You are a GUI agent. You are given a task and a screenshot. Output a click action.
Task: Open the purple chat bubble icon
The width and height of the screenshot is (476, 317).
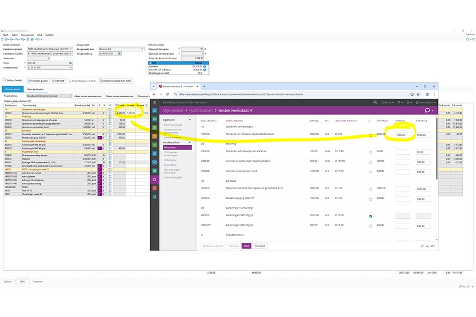coord(427,110)
